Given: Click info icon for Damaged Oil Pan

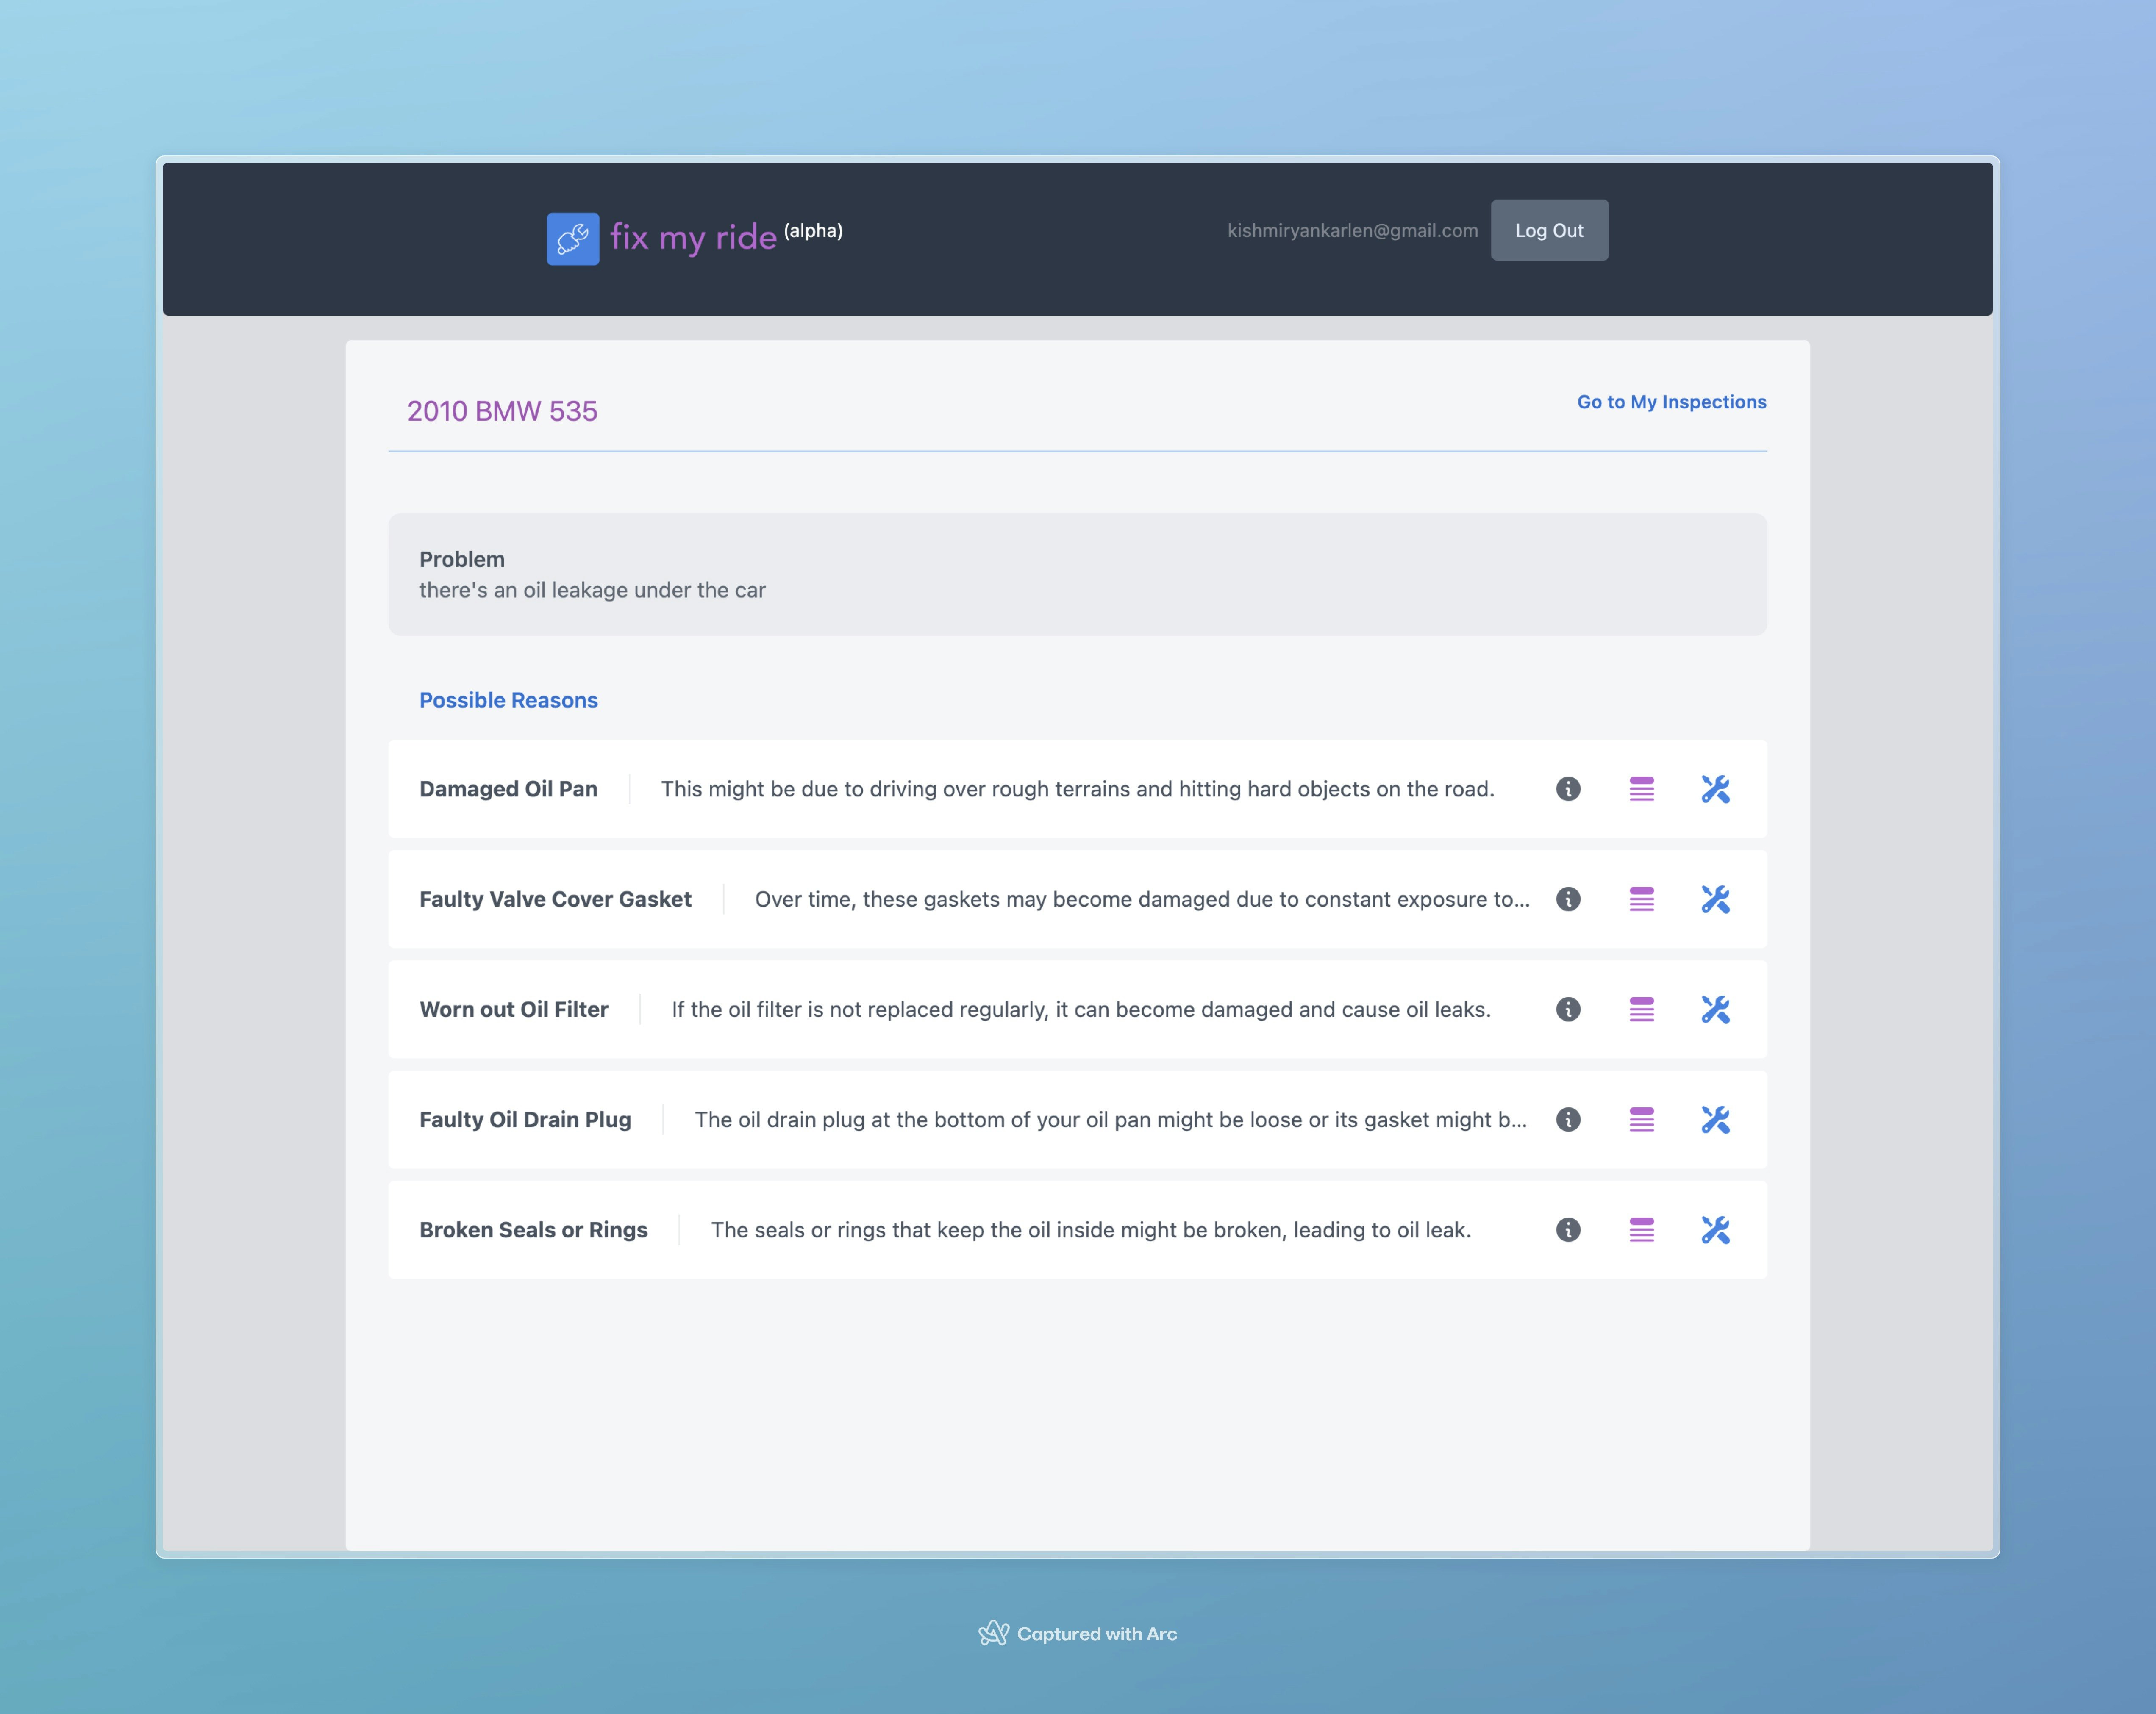Looking at the screenshot, I should click(1568, 789).
